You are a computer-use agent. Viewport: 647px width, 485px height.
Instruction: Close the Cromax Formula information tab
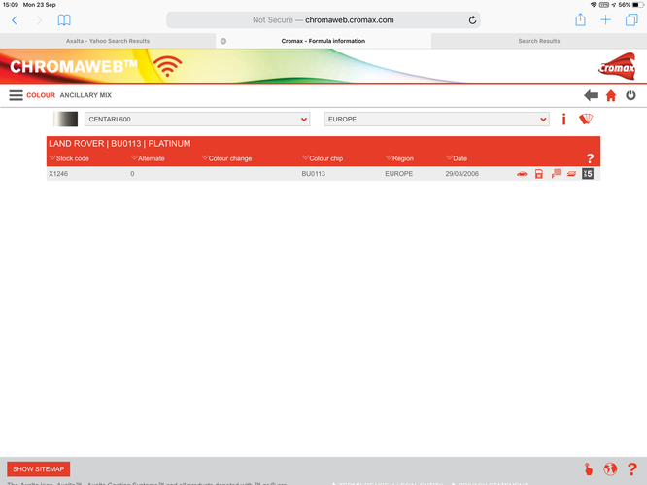pyautogui.click(x=223, y=41)
